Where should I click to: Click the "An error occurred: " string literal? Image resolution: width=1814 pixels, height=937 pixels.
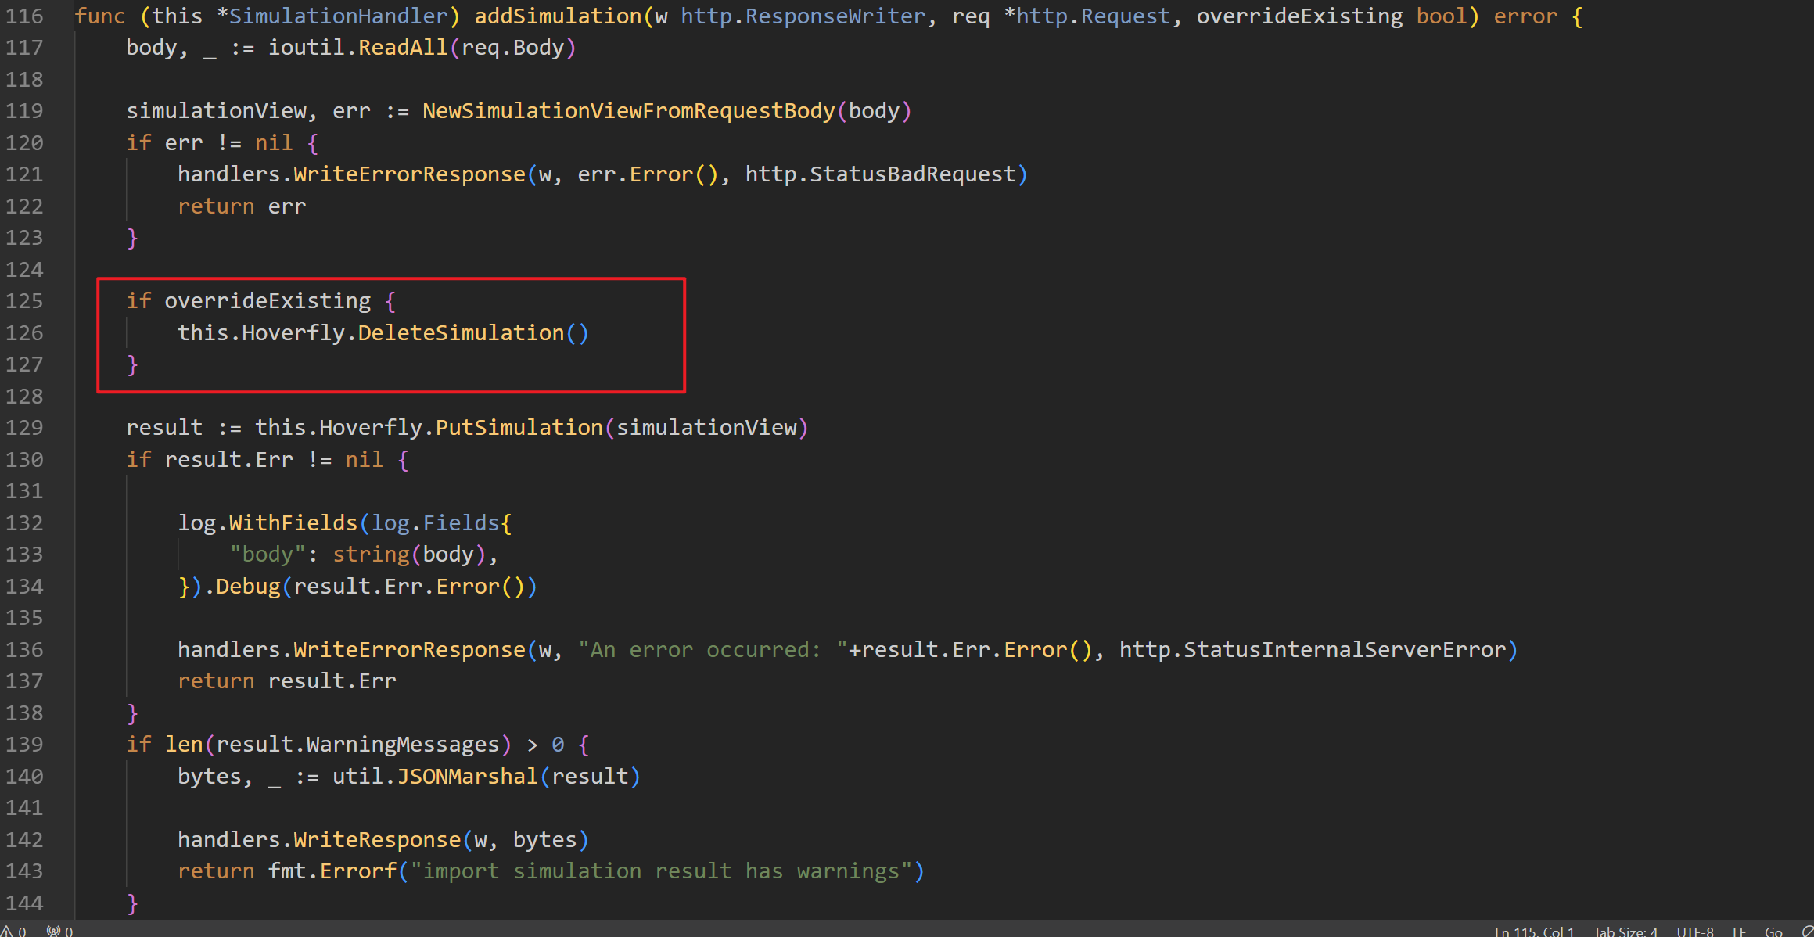point(713,650)
